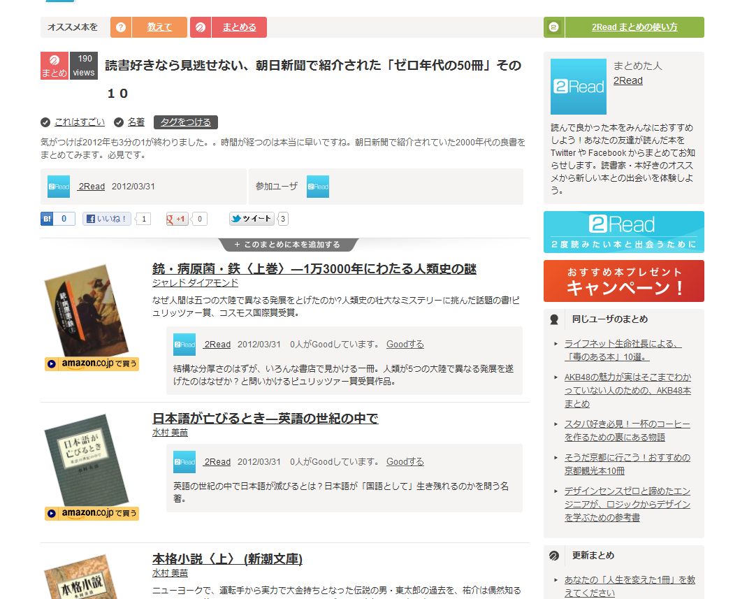This screenshot has width=733, height=599.
Task: Click the Facebook いいね！ button
Action: click(x=107, y=218)
